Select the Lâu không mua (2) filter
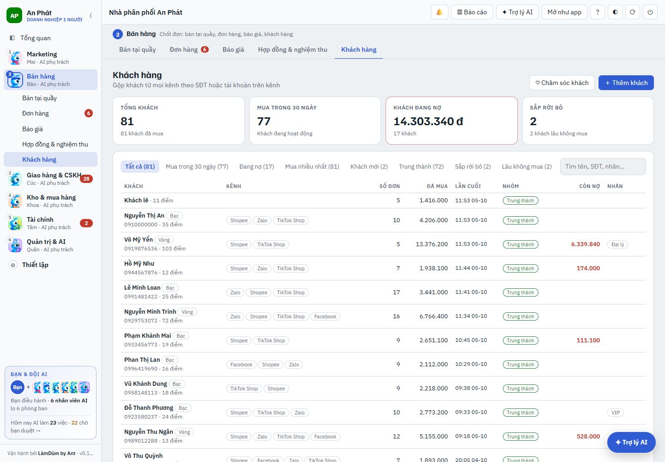 coord(527,166)
